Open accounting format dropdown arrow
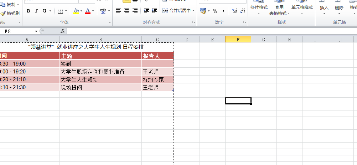 click(x=208, y=11)
